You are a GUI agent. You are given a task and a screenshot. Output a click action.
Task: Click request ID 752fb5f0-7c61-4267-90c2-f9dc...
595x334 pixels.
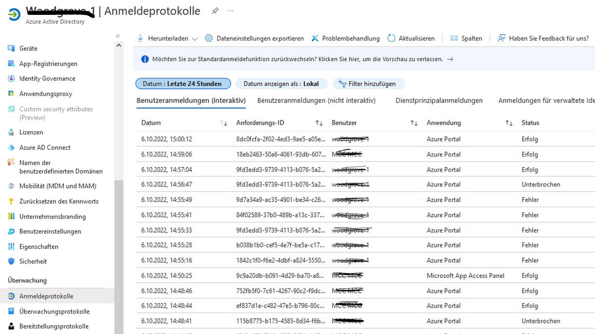281,291
